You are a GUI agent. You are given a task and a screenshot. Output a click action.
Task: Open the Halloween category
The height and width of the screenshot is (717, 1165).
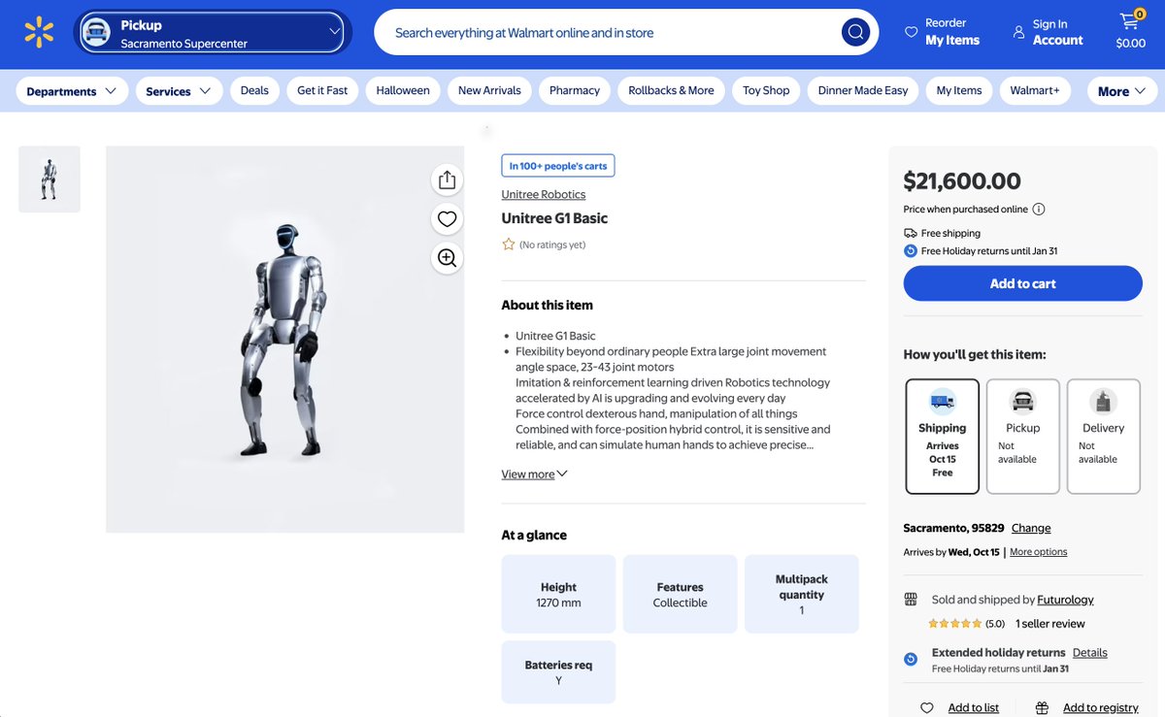403,90
